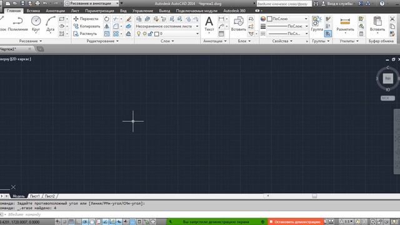The height and width of the screenshot is (225, 400).
Task: Toggle Snap Mode in status bar
Action: 65,222
